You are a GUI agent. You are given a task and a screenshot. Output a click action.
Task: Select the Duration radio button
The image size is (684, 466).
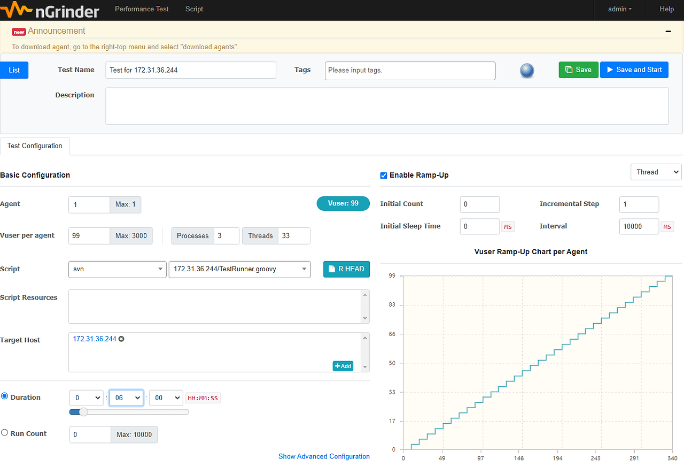point(5,396)
